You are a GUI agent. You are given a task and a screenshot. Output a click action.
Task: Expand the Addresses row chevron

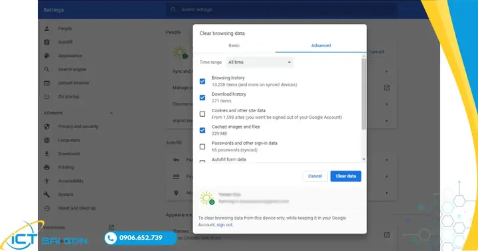[x=386, y=193]
